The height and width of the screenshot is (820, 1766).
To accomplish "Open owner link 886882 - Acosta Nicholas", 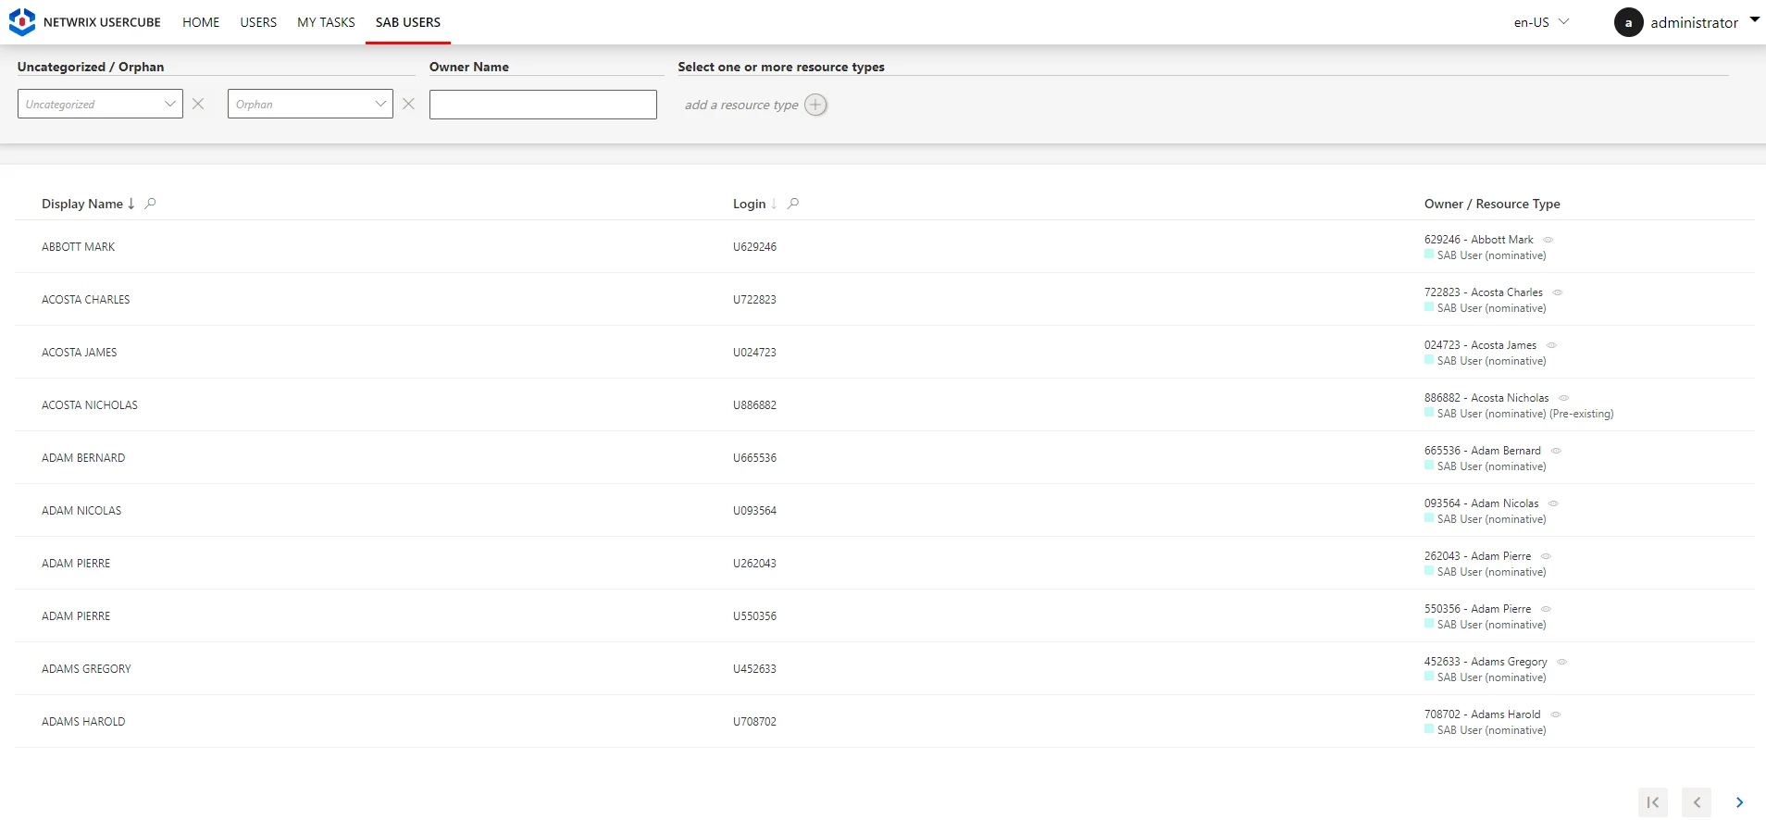I will point(1486,398).
